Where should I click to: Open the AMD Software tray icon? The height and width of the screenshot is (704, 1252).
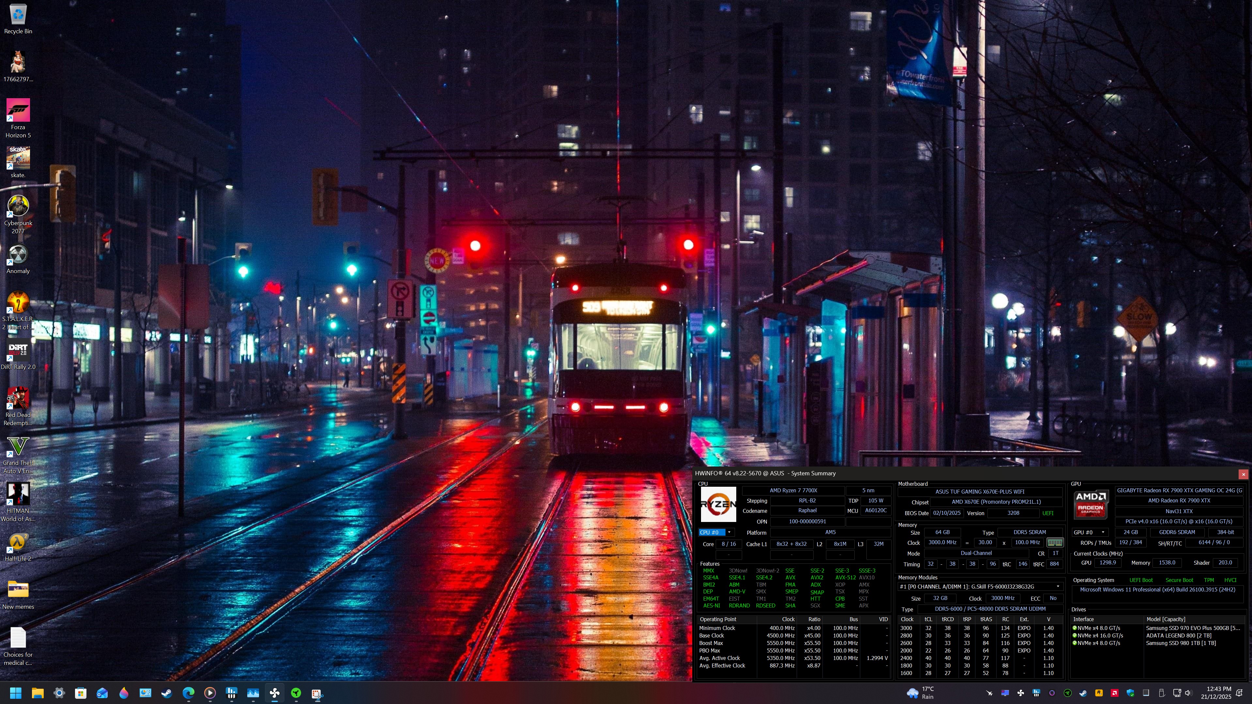(x=1114, y=693)
